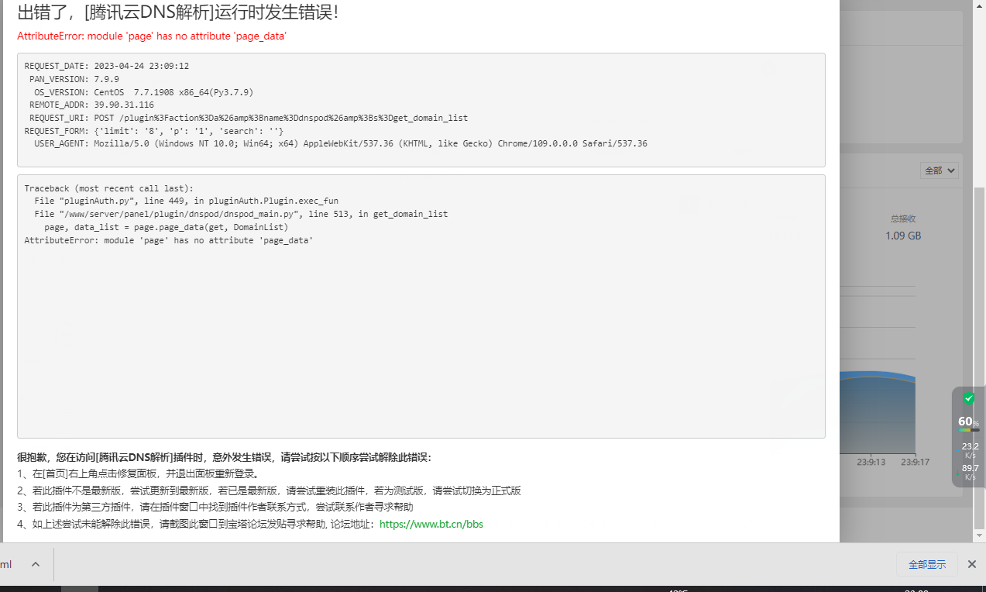This screenshot has height=592, width=986.
Task: Click step 2 about updating the plugin
Action: (269, 490)
